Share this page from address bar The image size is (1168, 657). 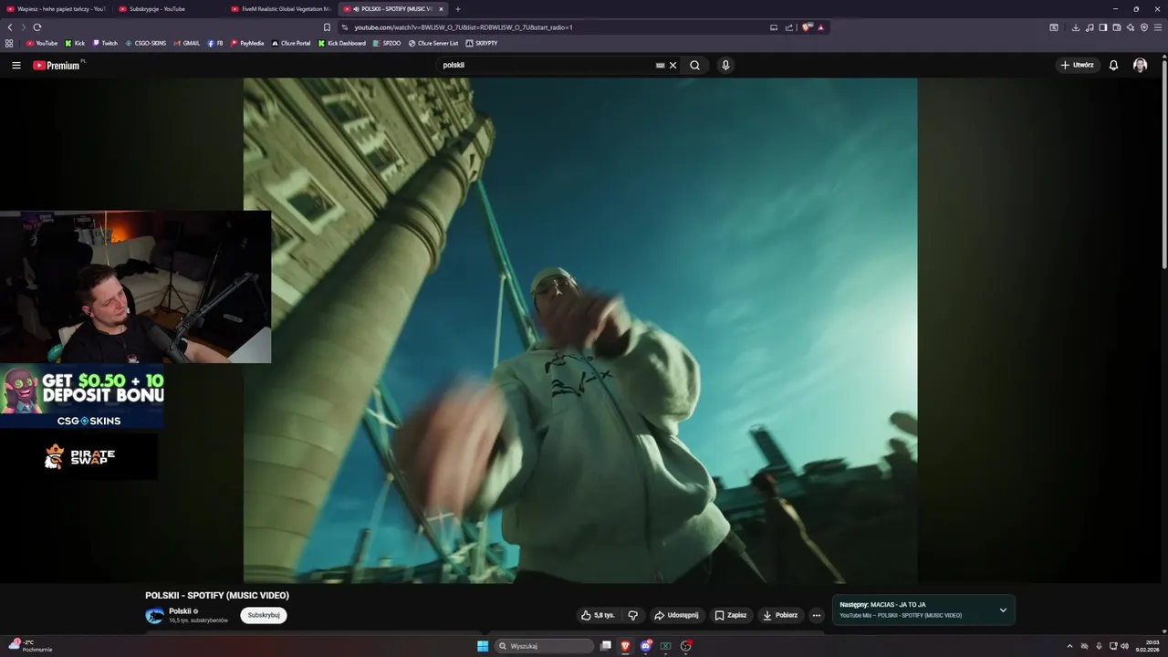tap(789, 27)
